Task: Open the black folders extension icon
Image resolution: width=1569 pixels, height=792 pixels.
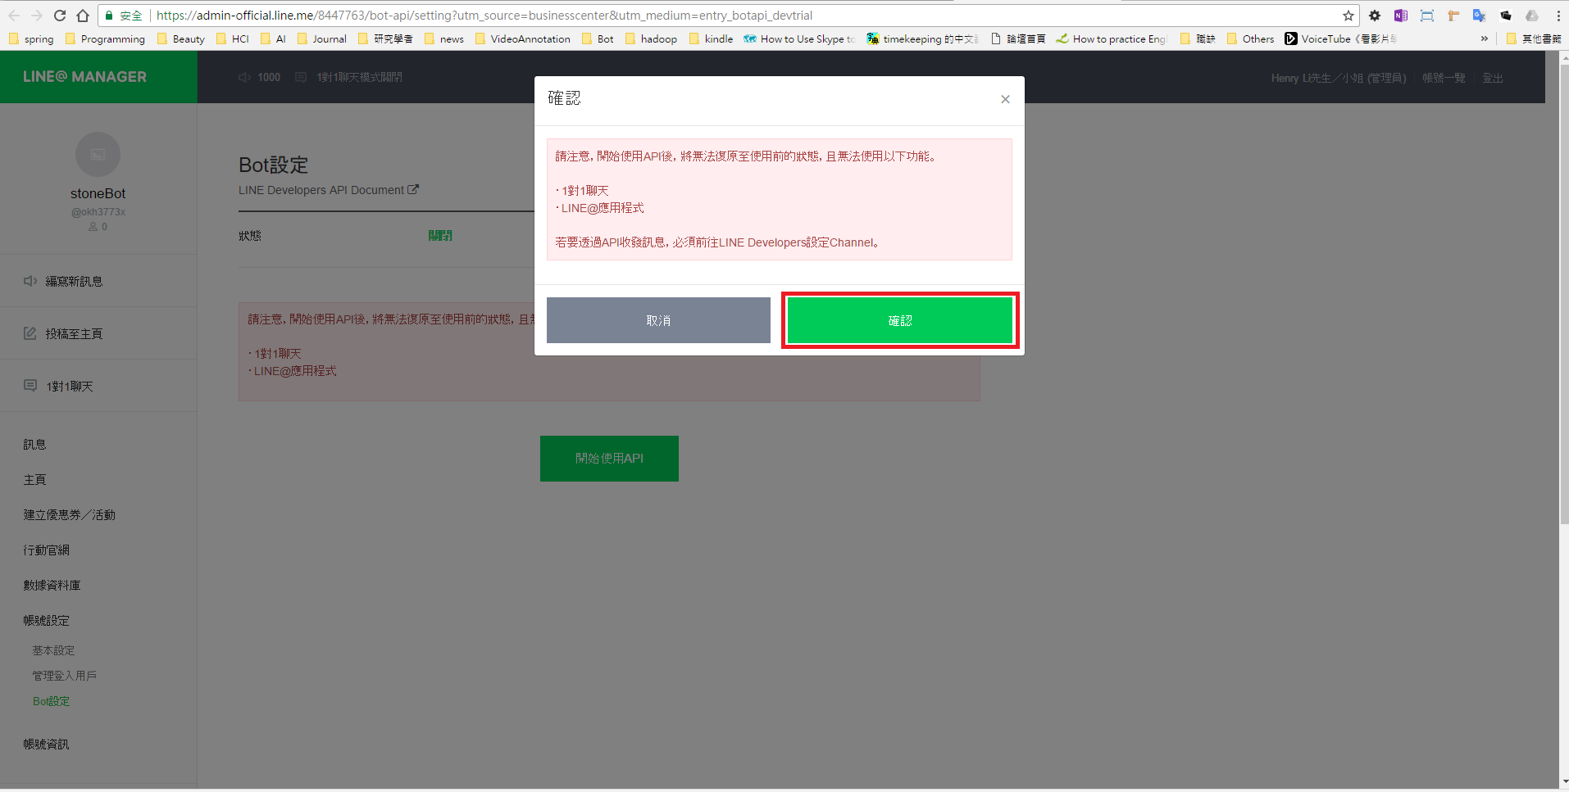Action: (x=1506, y=16)
